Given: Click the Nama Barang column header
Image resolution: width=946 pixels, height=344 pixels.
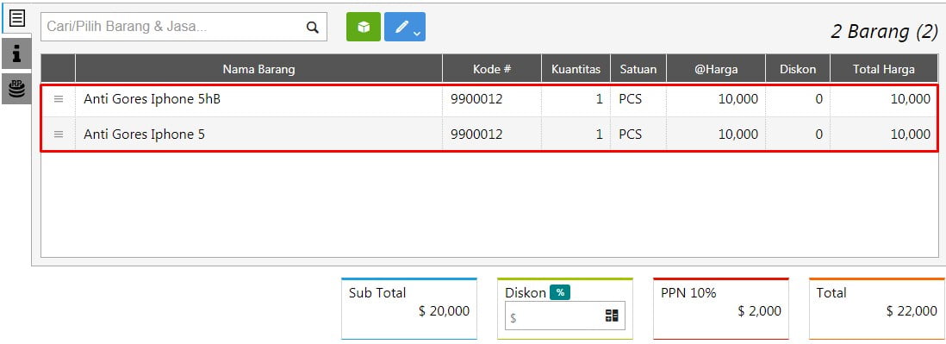Looking at the screenshot, I should pos(258,69).
